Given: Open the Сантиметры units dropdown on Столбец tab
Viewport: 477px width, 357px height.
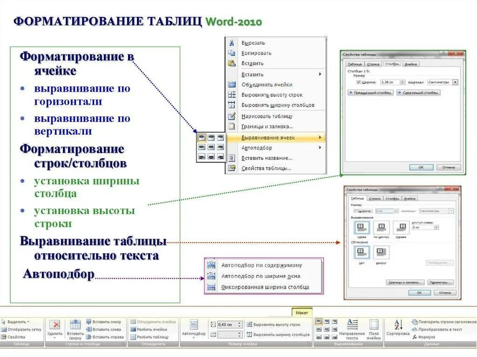Looking at the screenshot, I should [455, 82].
